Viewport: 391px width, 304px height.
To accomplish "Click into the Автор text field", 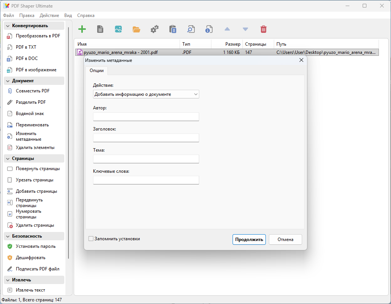I will coord(146,117).
